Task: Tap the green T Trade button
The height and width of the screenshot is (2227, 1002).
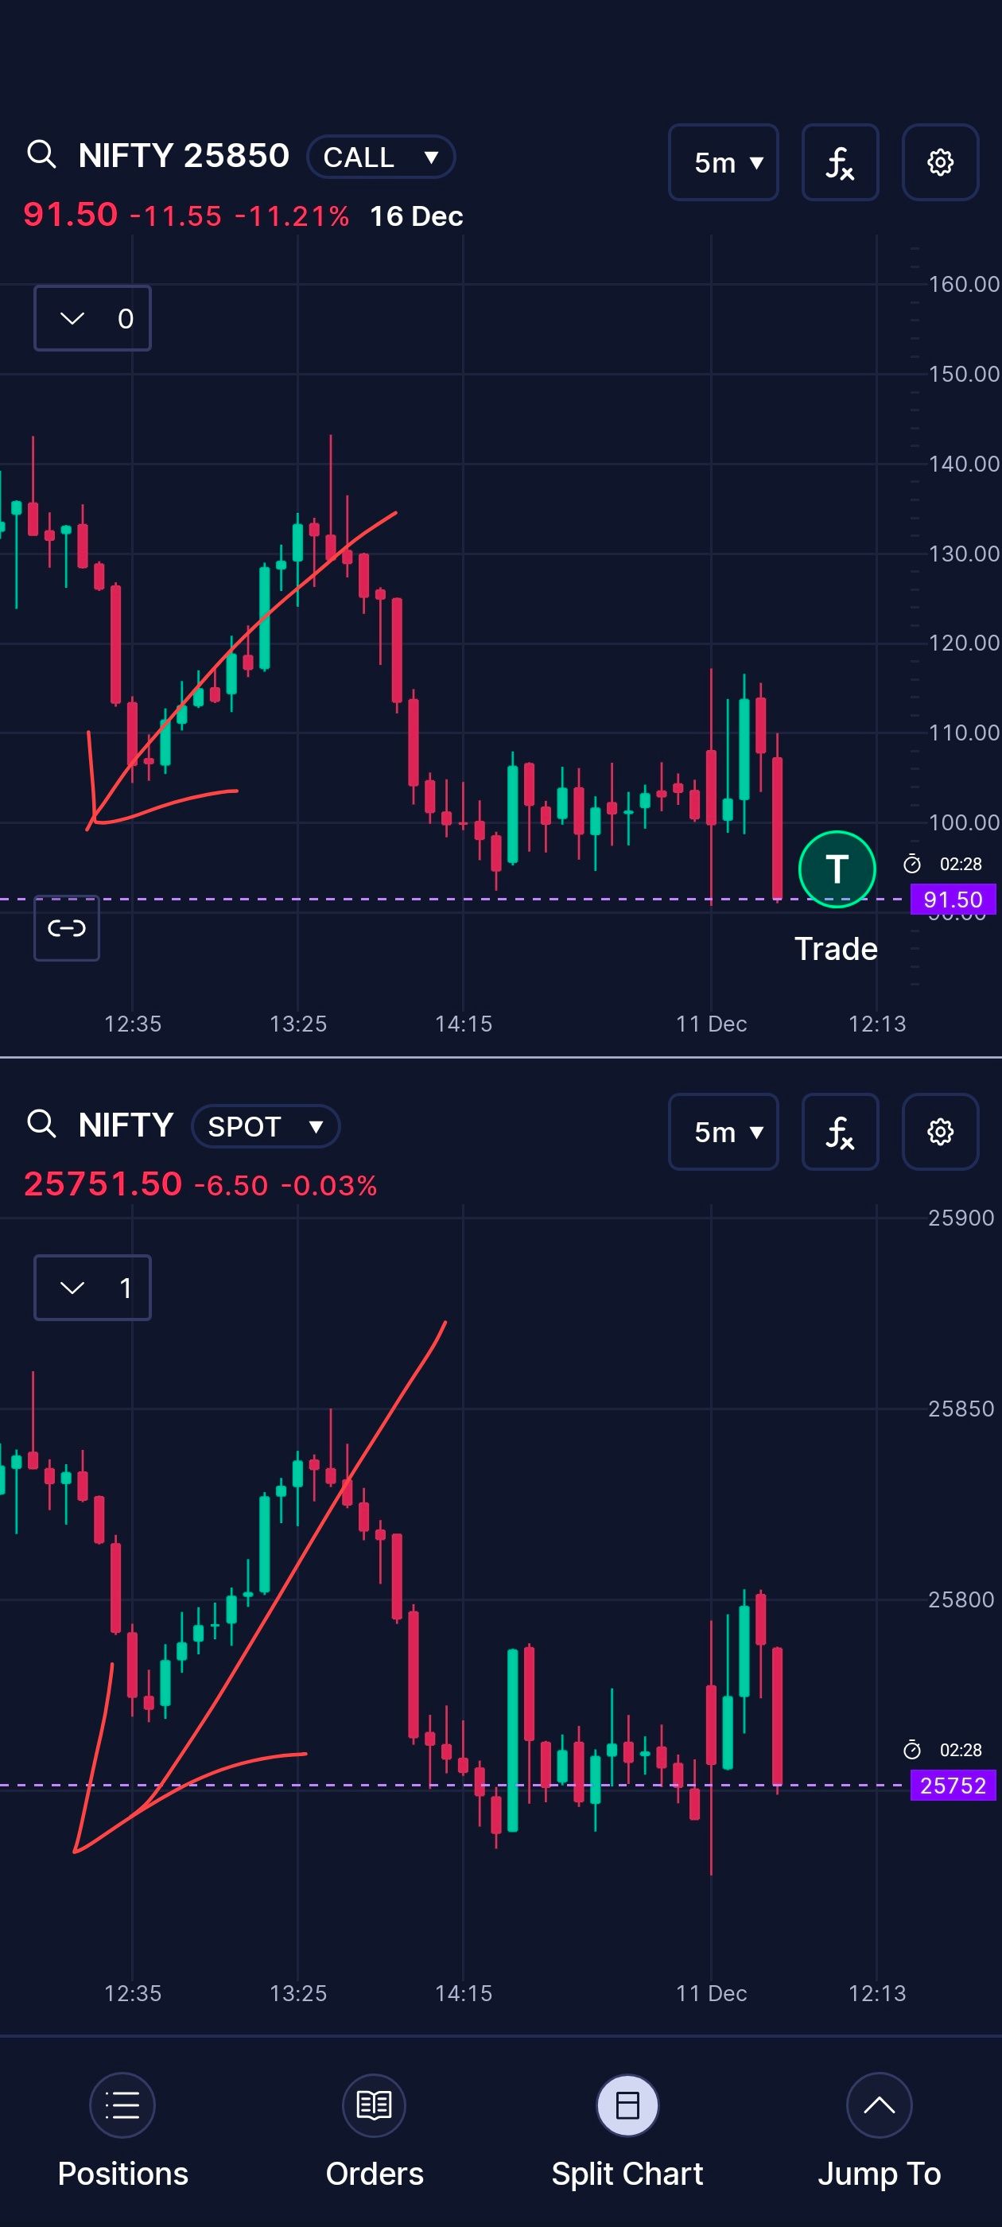Action: pos(836,869)
